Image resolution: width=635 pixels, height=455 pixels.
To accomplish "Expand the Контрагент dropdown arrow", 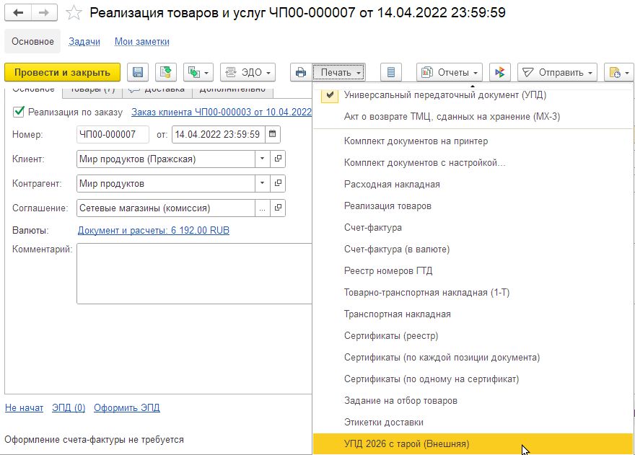I will click(263, 183).
